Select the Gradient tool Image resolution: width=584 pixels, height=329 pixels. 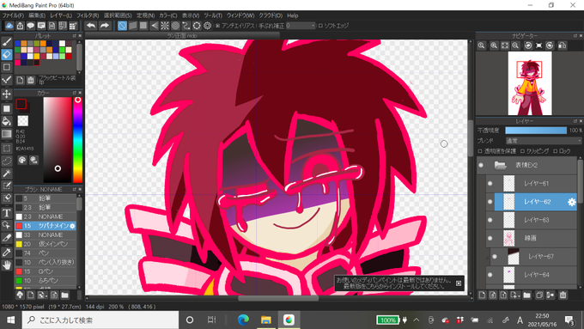[x=7, y=134]
